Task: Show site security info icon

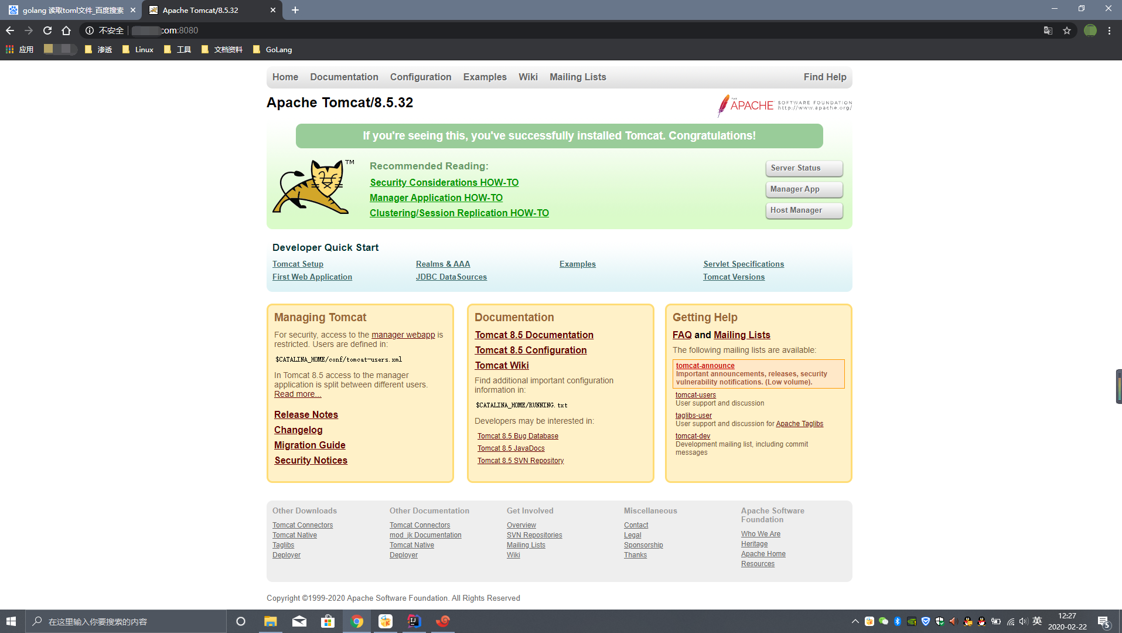Action: coord(90,30)
